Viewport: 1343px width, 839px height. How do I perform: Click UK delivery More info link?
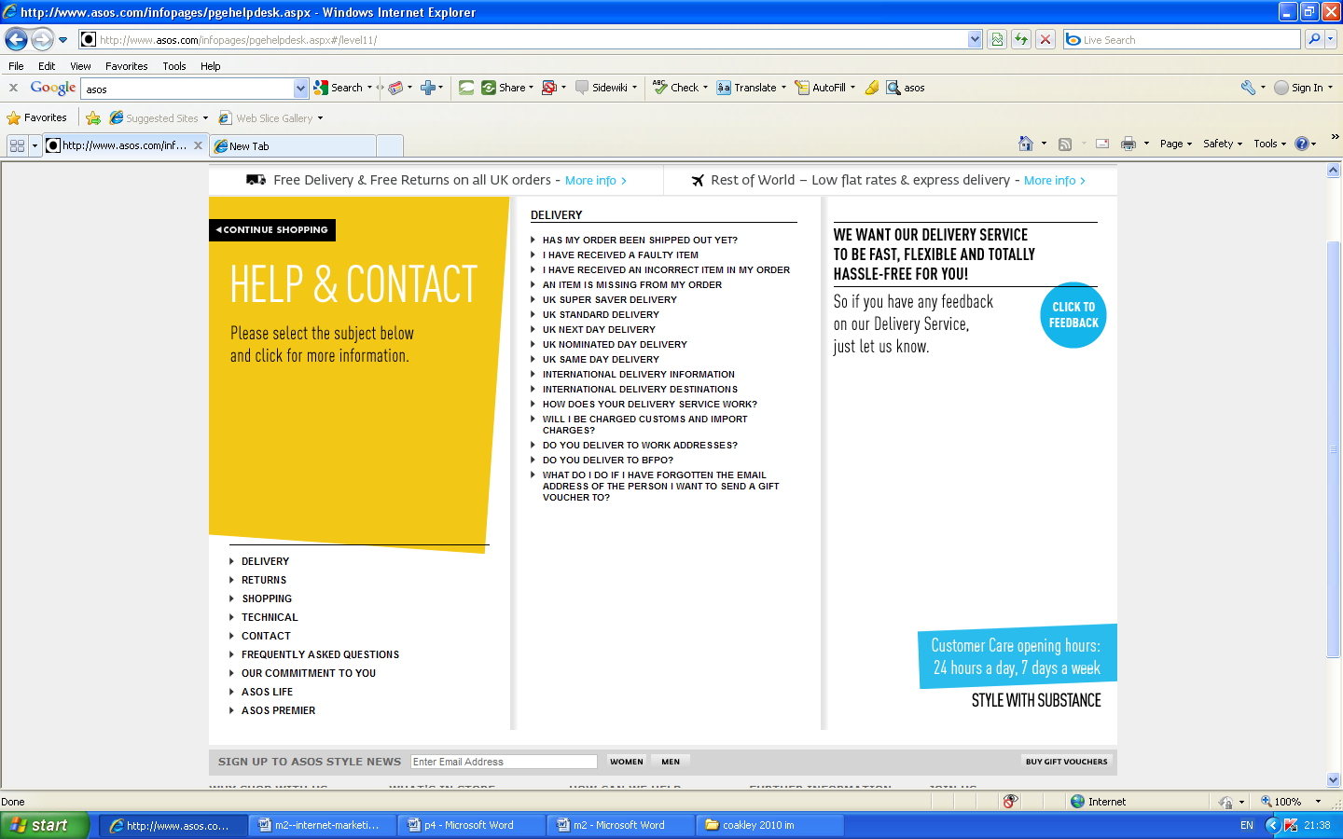(596, 181)
